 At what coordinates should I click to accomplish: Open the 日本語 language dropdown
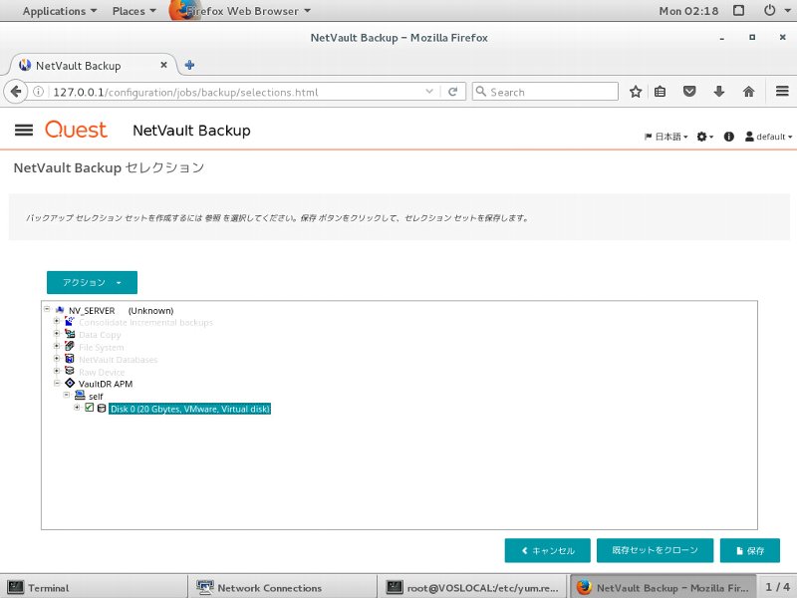pyautogui.click(x=666, y=137)
